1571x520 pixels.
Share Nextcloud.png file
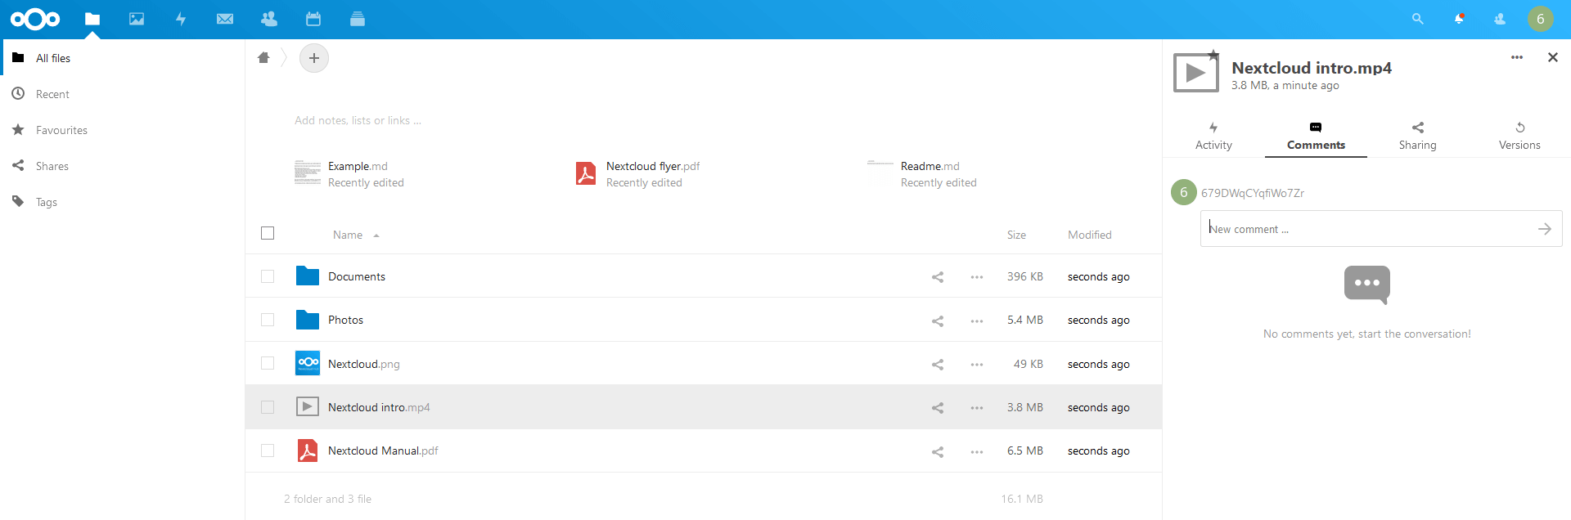(x=938, y=365)
